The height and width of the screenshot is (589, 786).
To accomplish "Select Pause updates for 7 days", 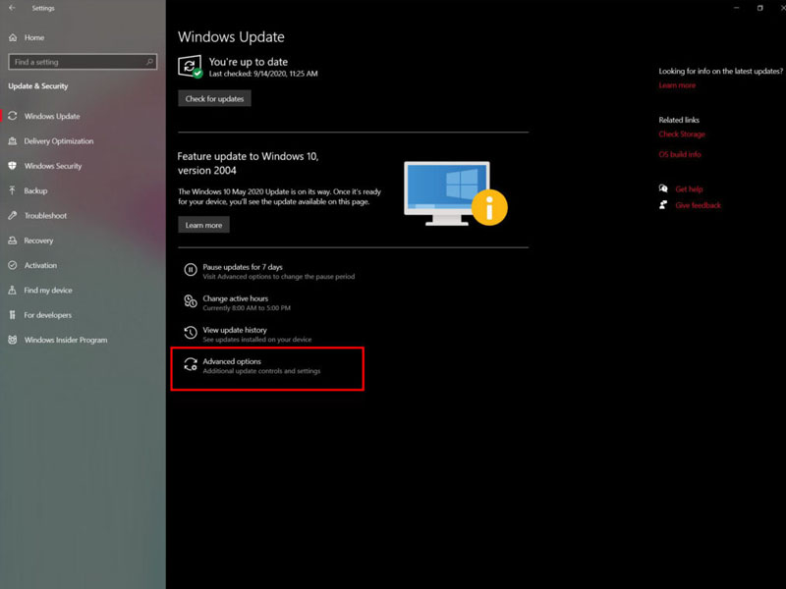I will pos(243,267).
